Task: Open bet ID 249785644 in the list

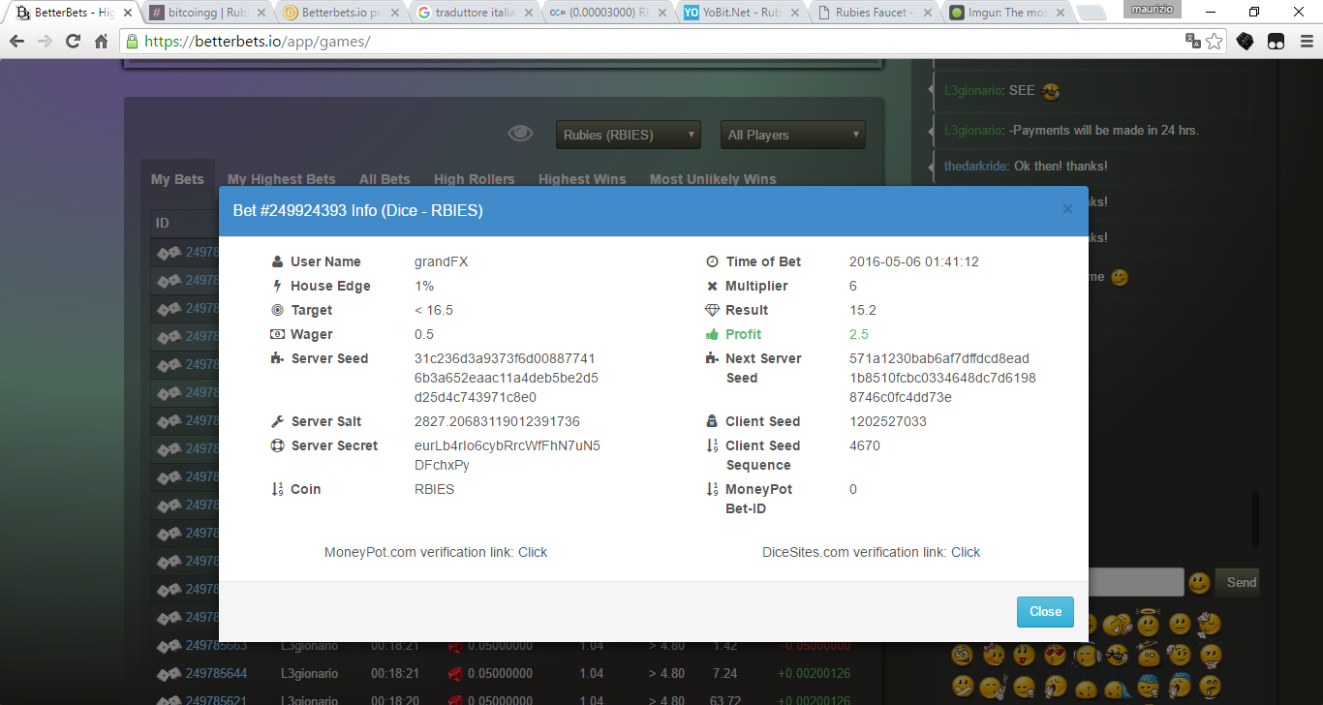Action: [x=216, y=673]
